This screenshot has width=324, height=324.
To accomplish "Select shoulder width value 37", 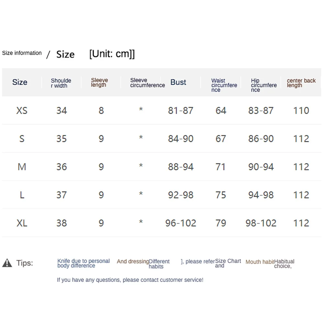I will pos(62,195).
